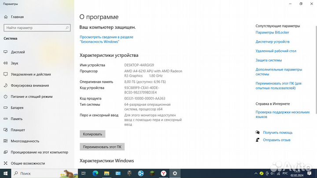Click Переименовать этот ПК button

pos(102,147)
